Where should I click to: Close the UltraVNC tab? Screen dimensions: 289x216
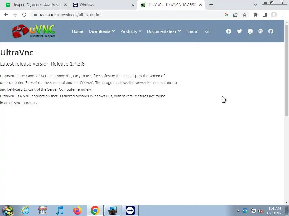tap(200, 5)
